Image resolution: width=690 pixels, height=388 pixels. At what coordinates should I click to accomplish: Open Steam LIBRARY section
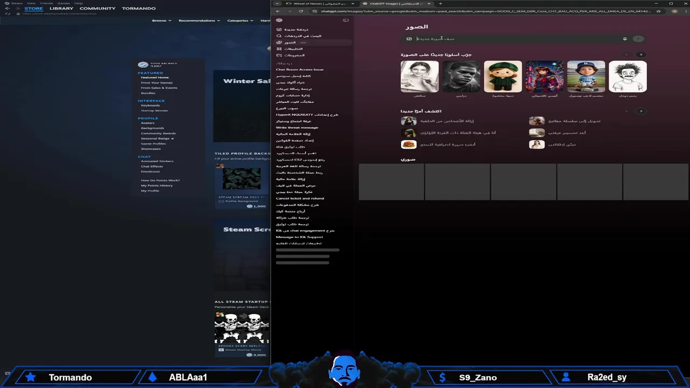[61, 9]
